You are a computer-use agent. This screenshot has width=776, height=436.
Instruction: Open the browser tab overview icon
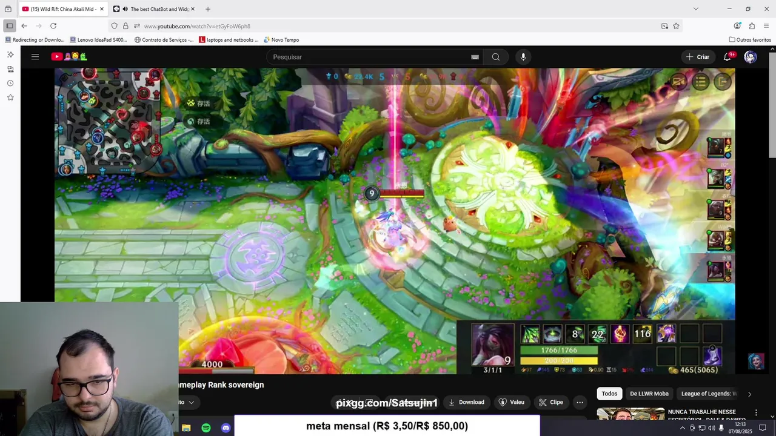coord(8,9)
